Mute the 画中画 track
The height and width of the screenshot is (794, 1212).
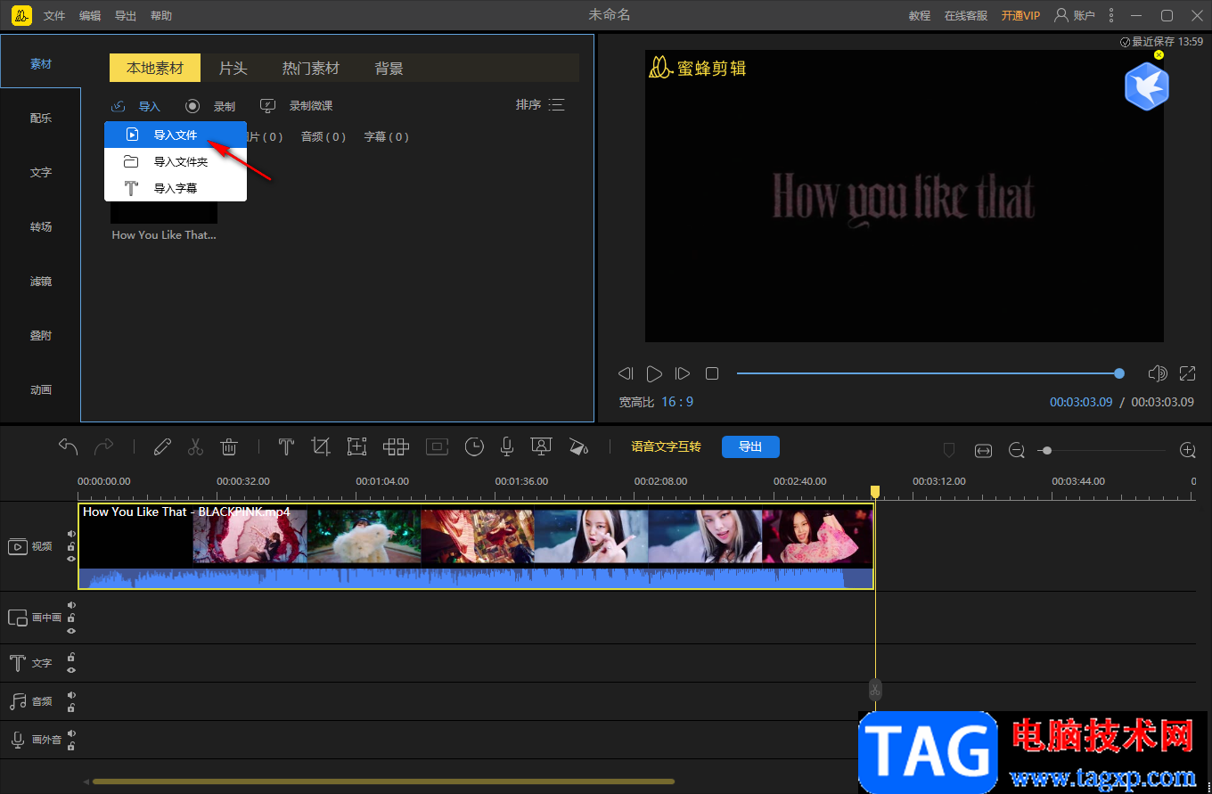(x=71, y=605)
